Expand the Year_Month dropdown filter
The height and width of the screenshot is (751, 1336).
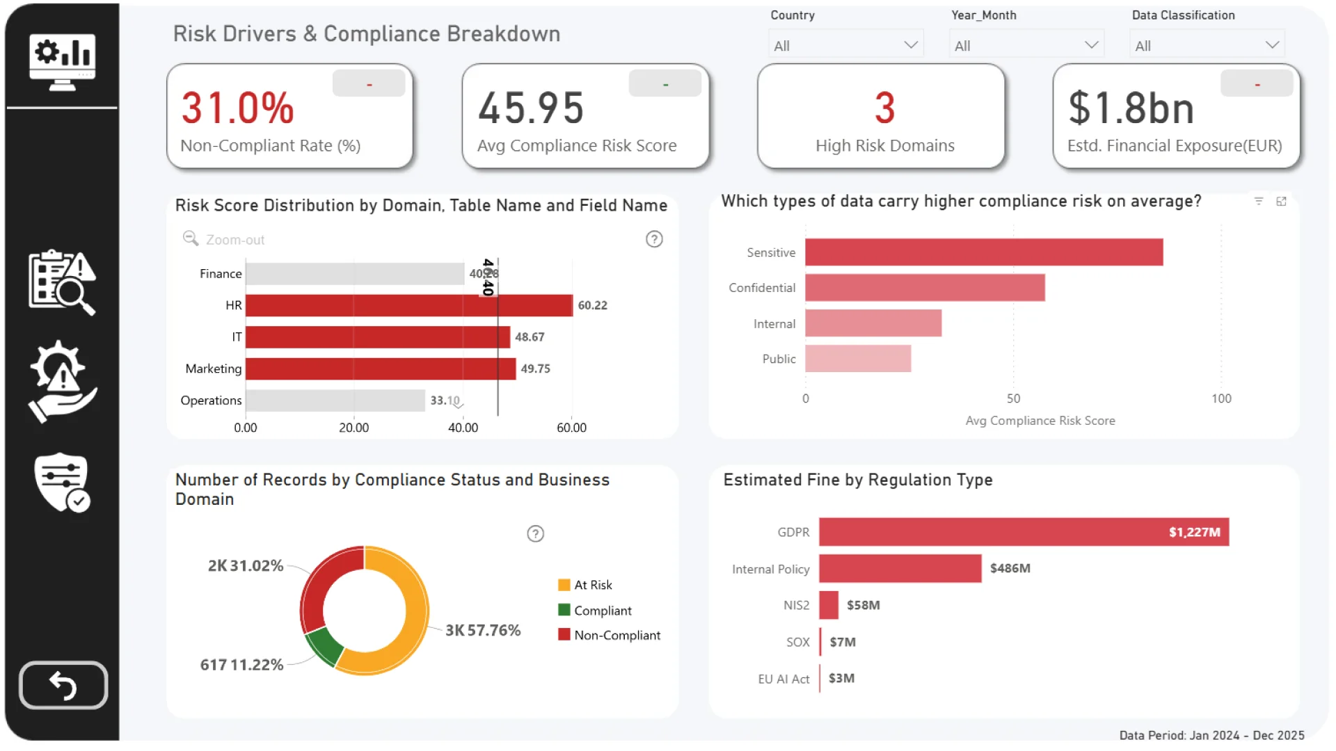pos(1026,45)
